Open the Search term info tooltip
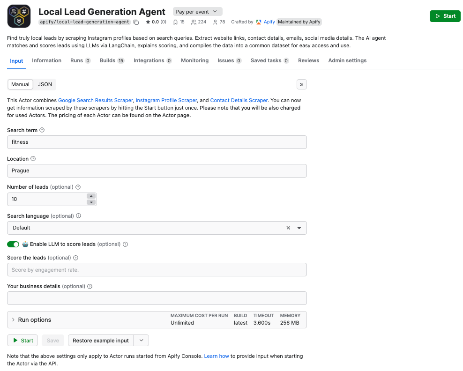This screenshot has width=463, height=371. point(42,130)
